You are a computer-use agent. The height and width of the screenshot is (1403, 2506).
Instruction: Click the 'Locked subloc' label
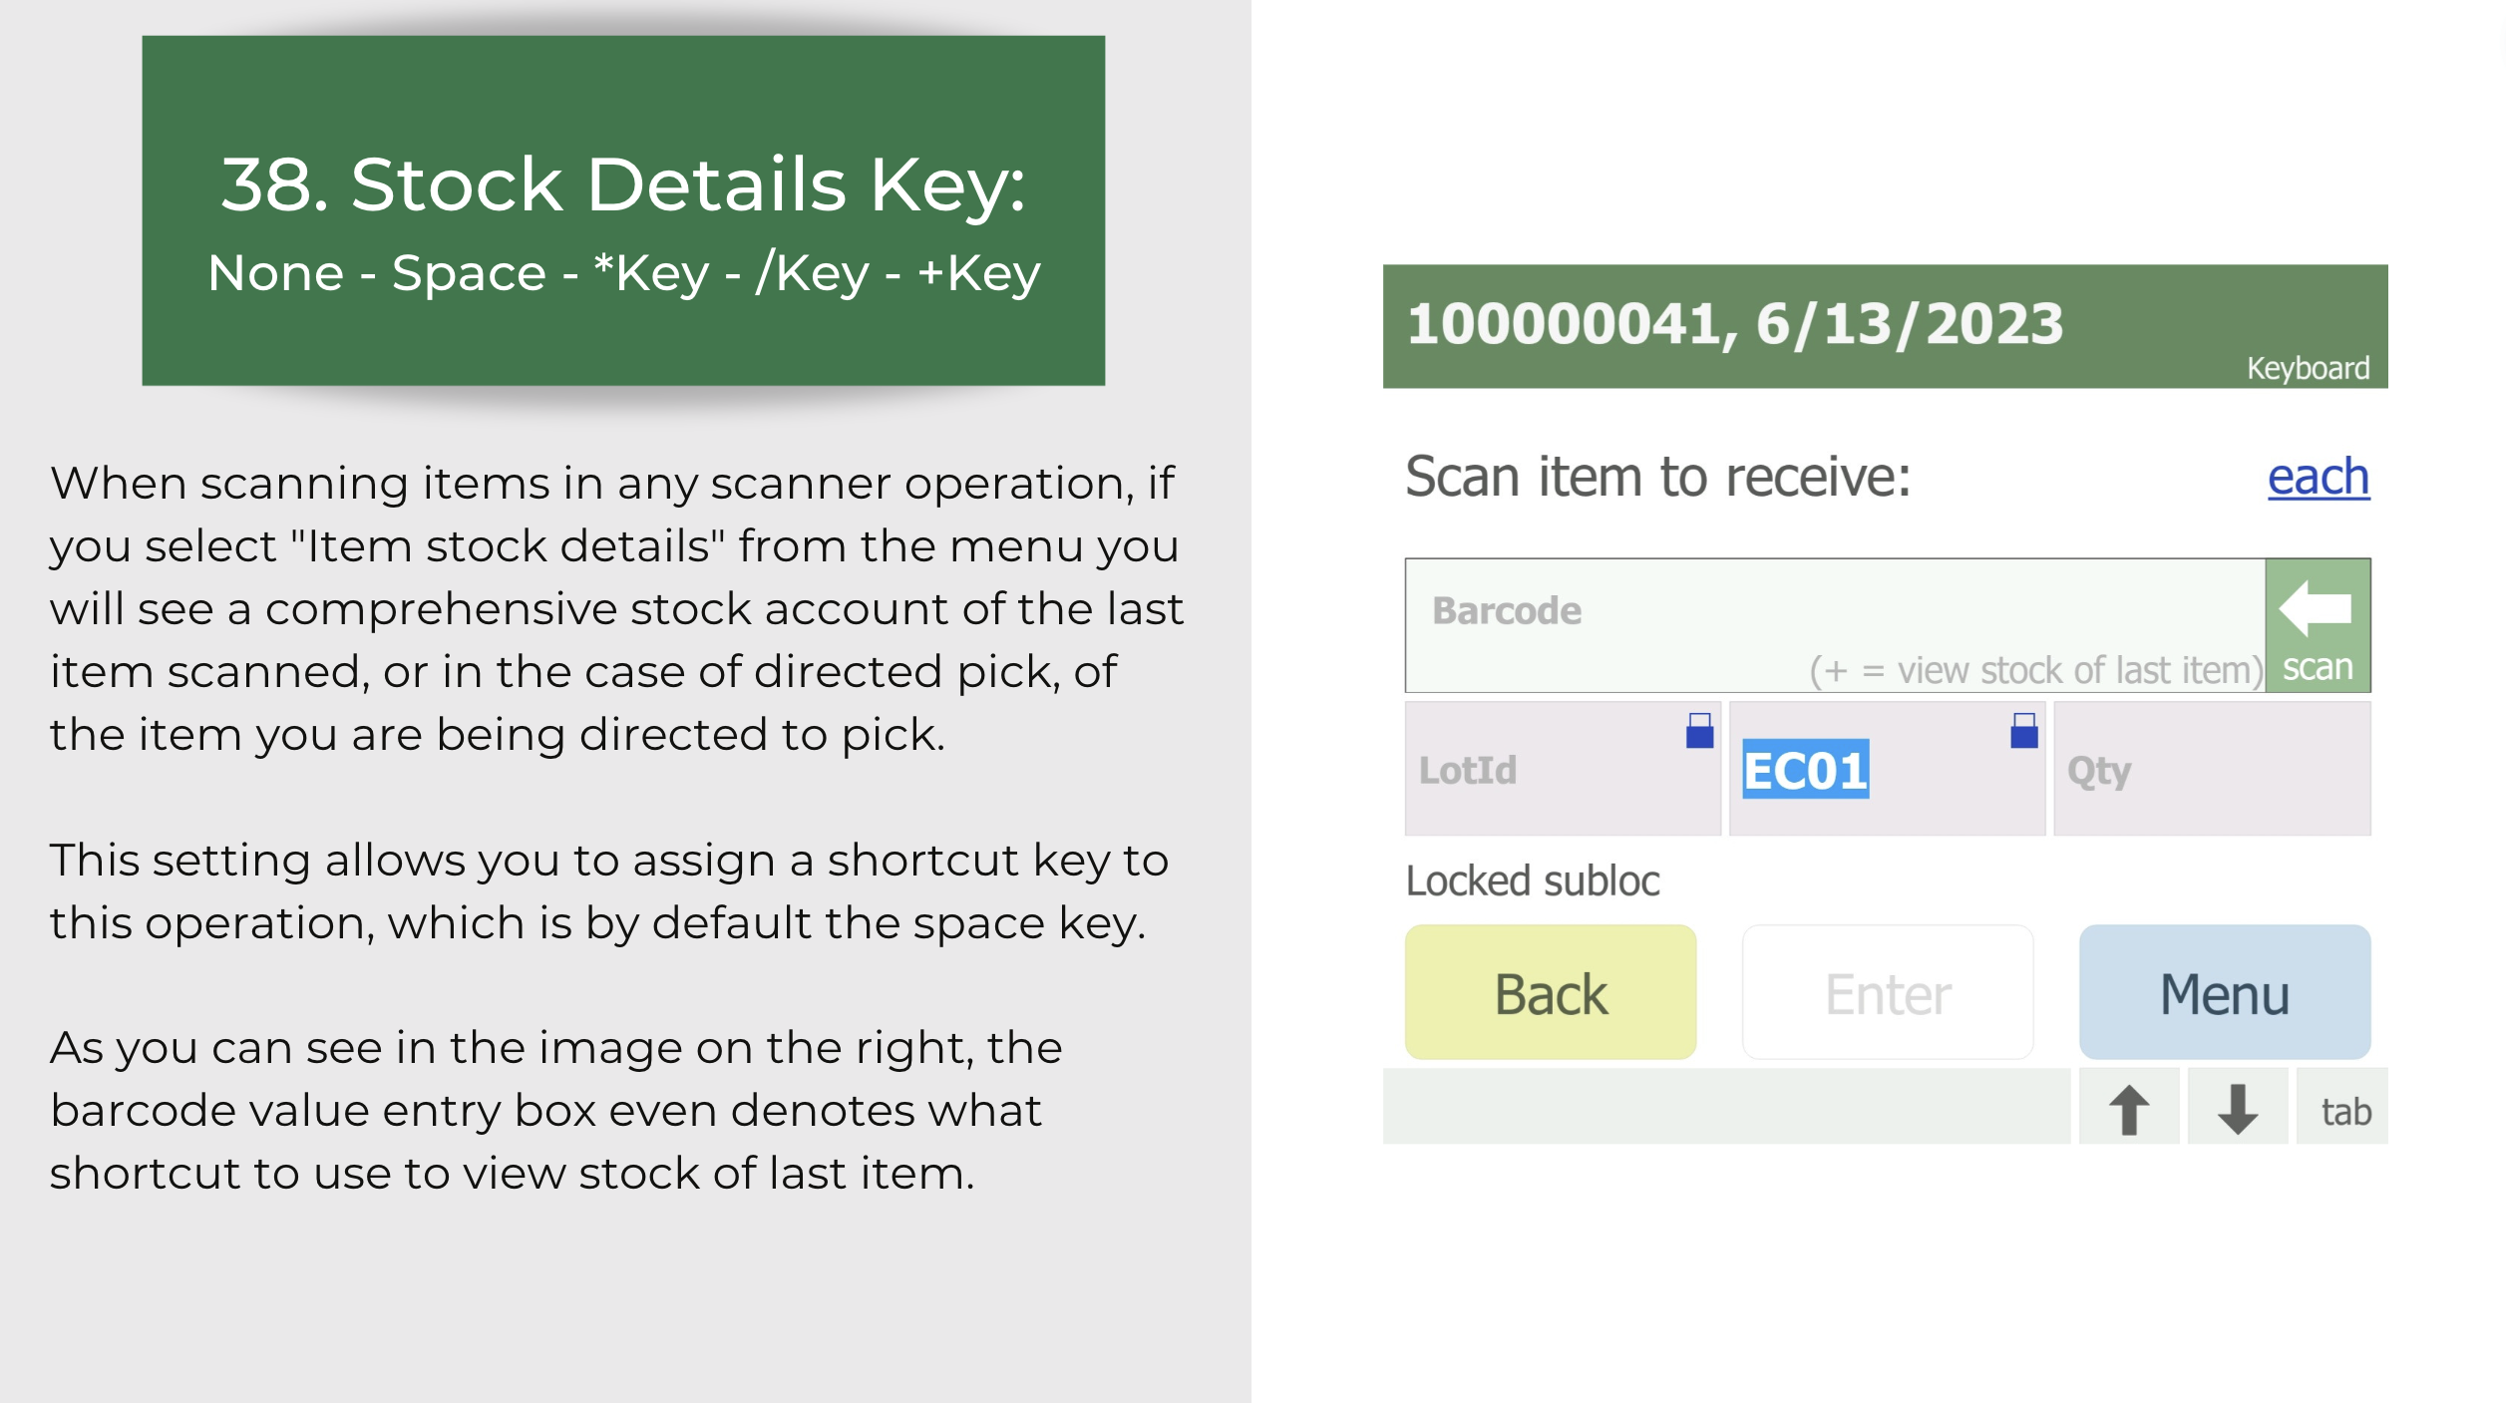[1533, 881]
